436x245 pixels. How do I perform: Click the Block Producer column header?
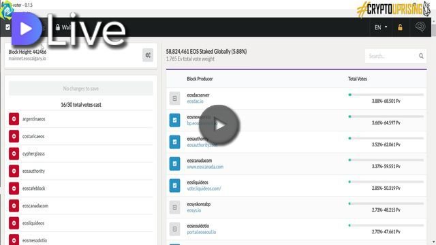pyautogui.click(x=200, y=79)
